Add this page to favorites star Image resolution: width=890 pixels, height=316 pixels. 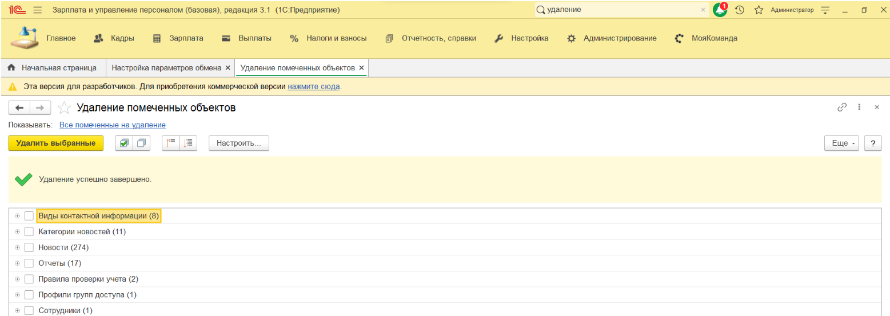pos(65,108)
